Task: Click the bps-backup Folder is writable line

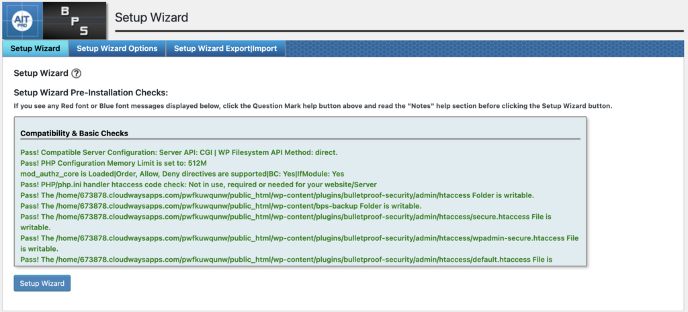Action: click(220, 206)
